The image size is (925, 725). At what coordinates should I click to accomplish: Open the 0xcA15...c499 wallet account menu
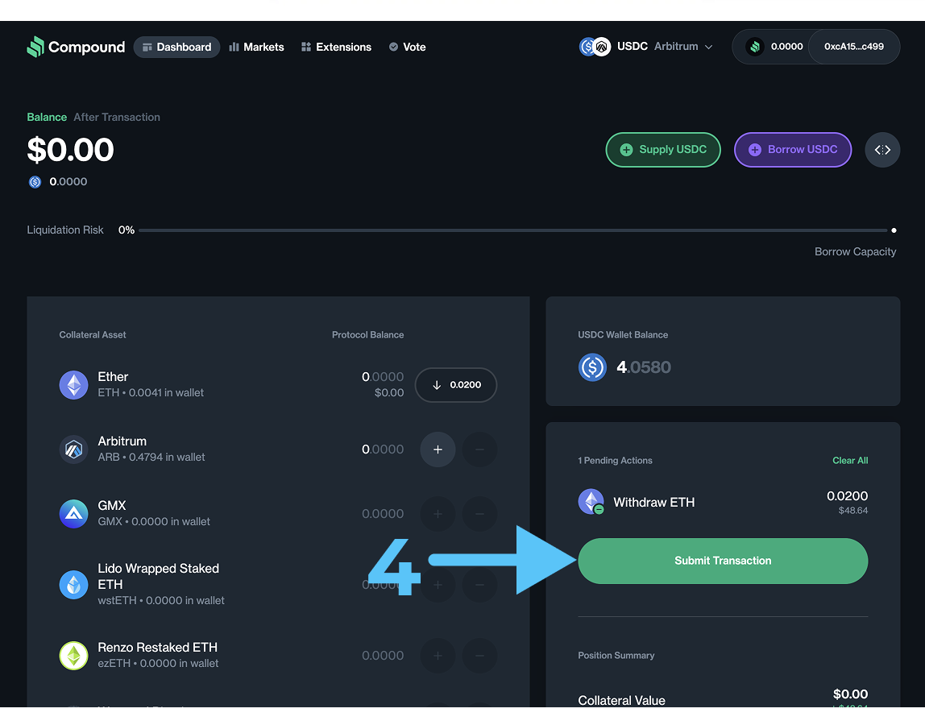pyautogui.click(x=853, y=47)
